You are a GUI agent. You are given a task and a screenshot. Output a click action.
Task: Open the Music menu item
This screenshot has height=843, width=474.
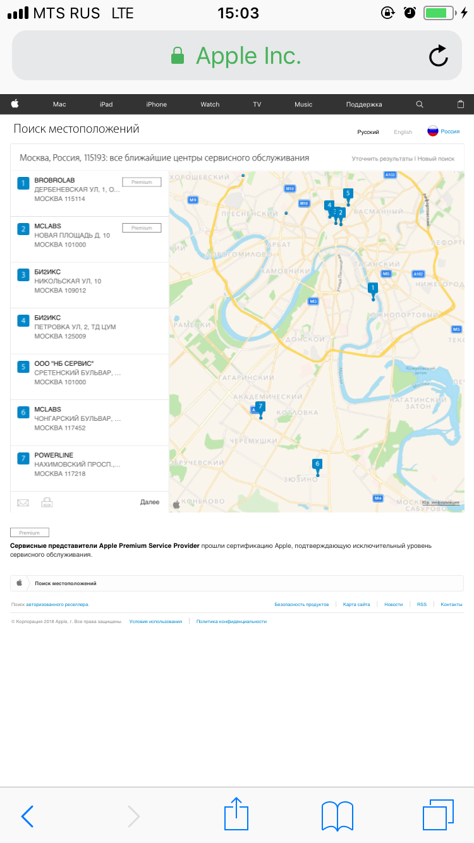click(303, 104)
